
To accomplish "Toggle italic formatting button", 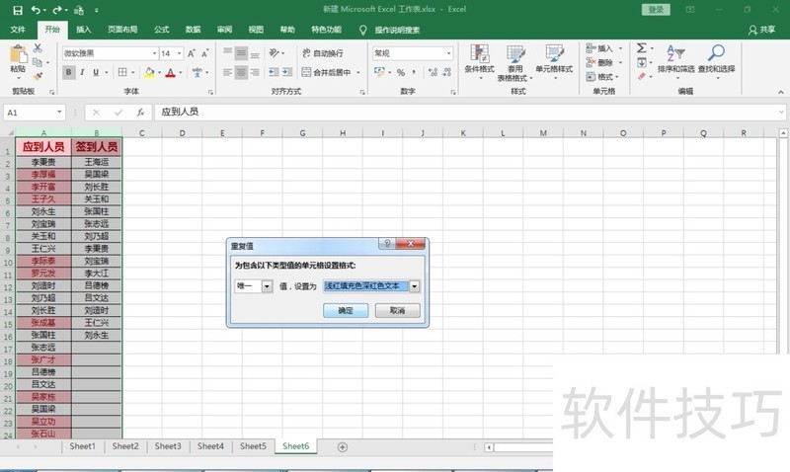I will [x=83, y=72].
